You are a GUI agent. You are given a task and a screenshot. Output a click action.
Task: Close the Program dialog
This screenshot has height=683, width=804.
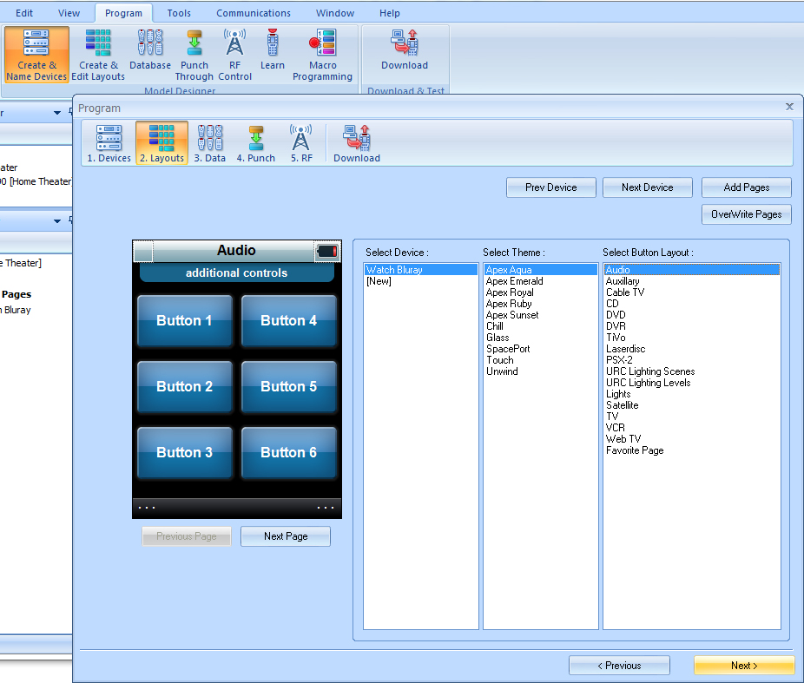coord(789,107)
